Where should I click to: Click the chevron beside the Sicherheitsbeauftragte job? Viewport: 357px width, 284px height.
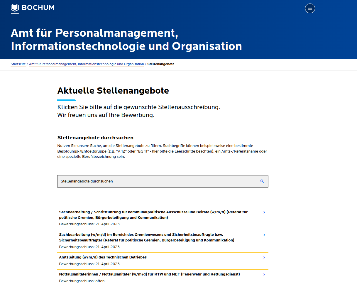(264, 235)
